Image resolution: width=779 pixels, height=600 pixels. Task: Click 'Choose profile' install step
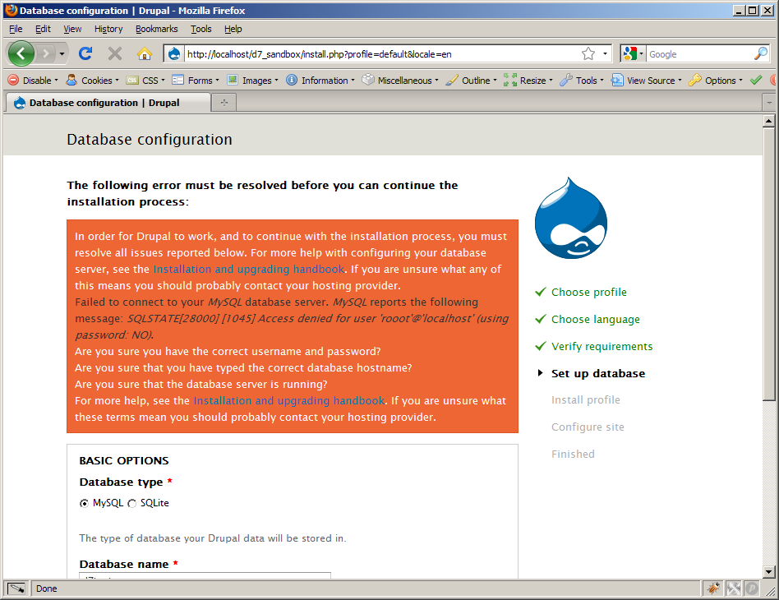[x=588, y=293]
